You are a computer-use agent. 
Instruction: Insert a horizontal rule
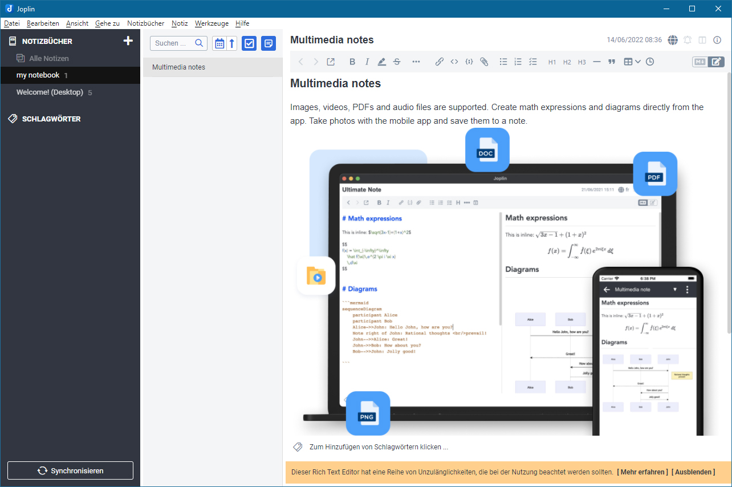click(x=597, y=62)
